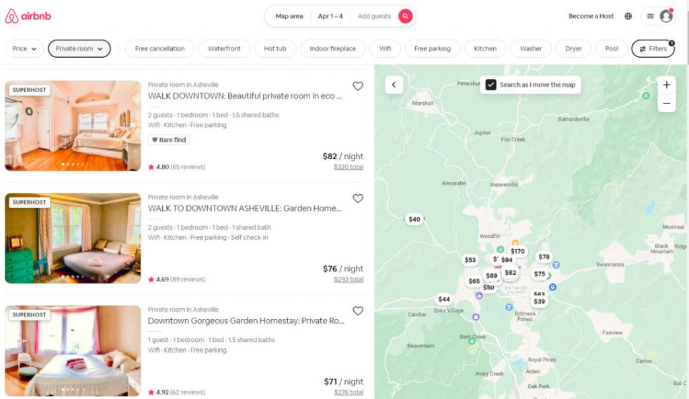Open the Filters button
This screenshot has width=689, height=399.
(x=653, y=48)
